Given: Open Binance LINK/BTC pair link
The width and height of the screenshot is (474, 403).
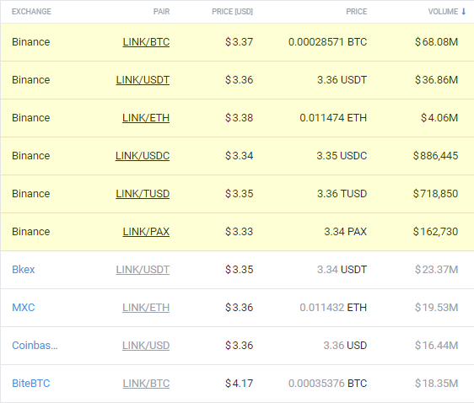Looking at the screenshot, I should pos(146,41).
